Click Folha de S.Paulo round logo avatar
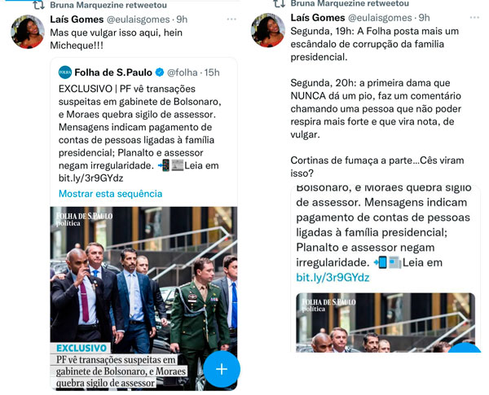Image resolution: width=489 pixels, height=395 pixels. (65, 72)
